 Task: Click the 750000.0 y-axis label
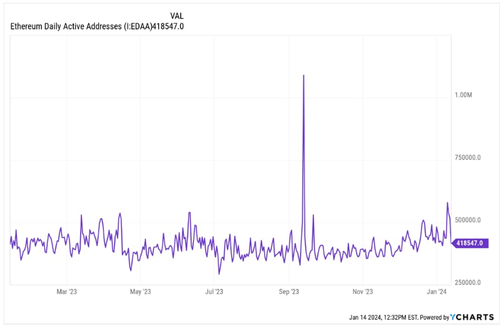(x=467, y=158)
